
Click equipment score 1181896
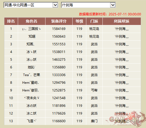point(59,105)
